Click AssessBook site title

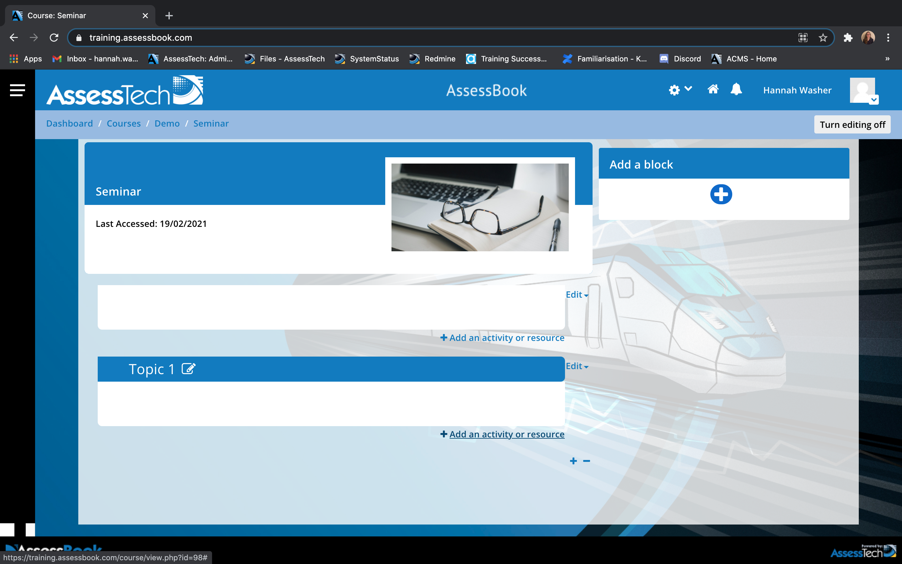[x=486, y=90]
